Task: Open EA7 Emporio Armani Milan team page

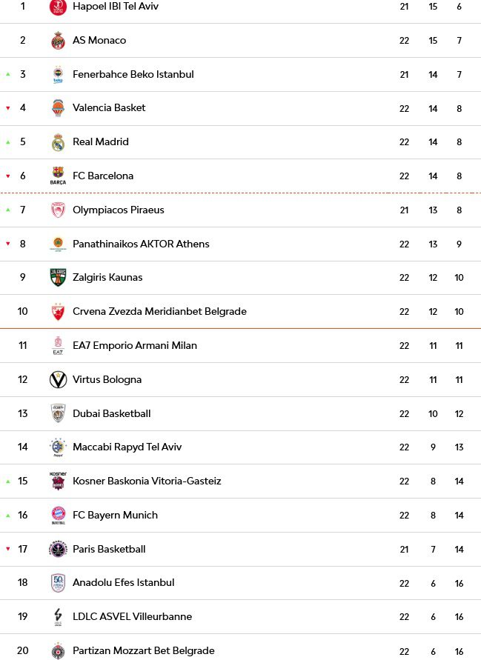Action: pyautogui.click(x=135, y=345)
